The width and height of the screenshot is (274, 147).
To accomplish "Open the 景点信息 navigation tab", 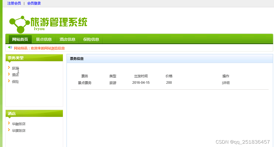I will click(x=44, y=39).
